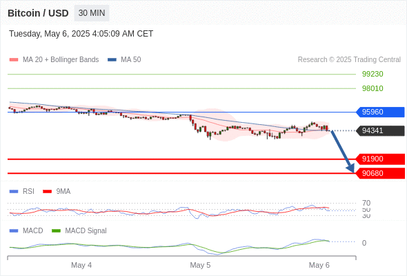Click the blue downward forecast arrow head

(x=350, y=168)
